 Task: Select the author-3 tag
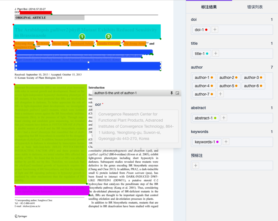click(253, 77)
